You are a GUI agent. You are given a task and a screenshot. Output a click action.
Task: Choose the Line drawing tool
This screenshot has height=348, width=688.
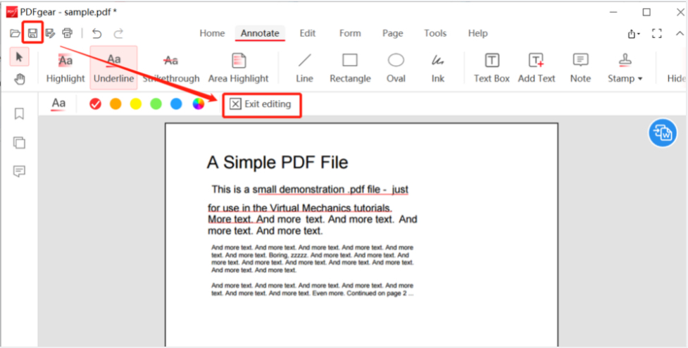tap(304, 68)
